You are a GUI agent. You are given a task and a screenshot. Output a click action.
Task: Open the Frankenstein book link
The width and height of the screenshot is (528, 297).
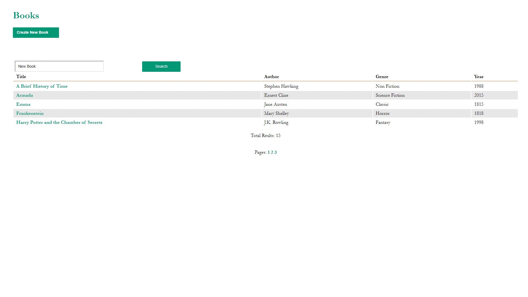click(x=30, y=113)
